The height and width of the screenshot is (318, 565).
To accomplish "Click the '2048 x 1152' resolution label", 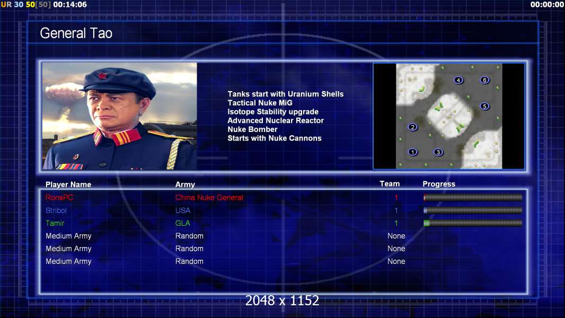I will (282, 301).
